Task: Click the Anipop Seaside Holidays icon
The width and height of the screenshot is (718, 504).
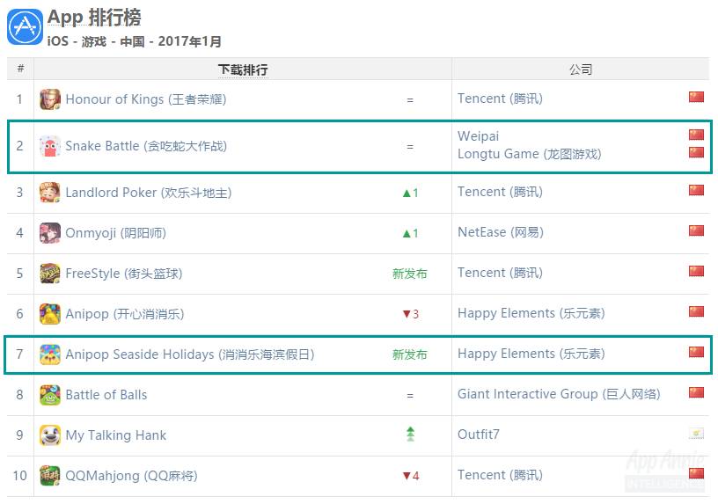Action: [x=50, y=354]
